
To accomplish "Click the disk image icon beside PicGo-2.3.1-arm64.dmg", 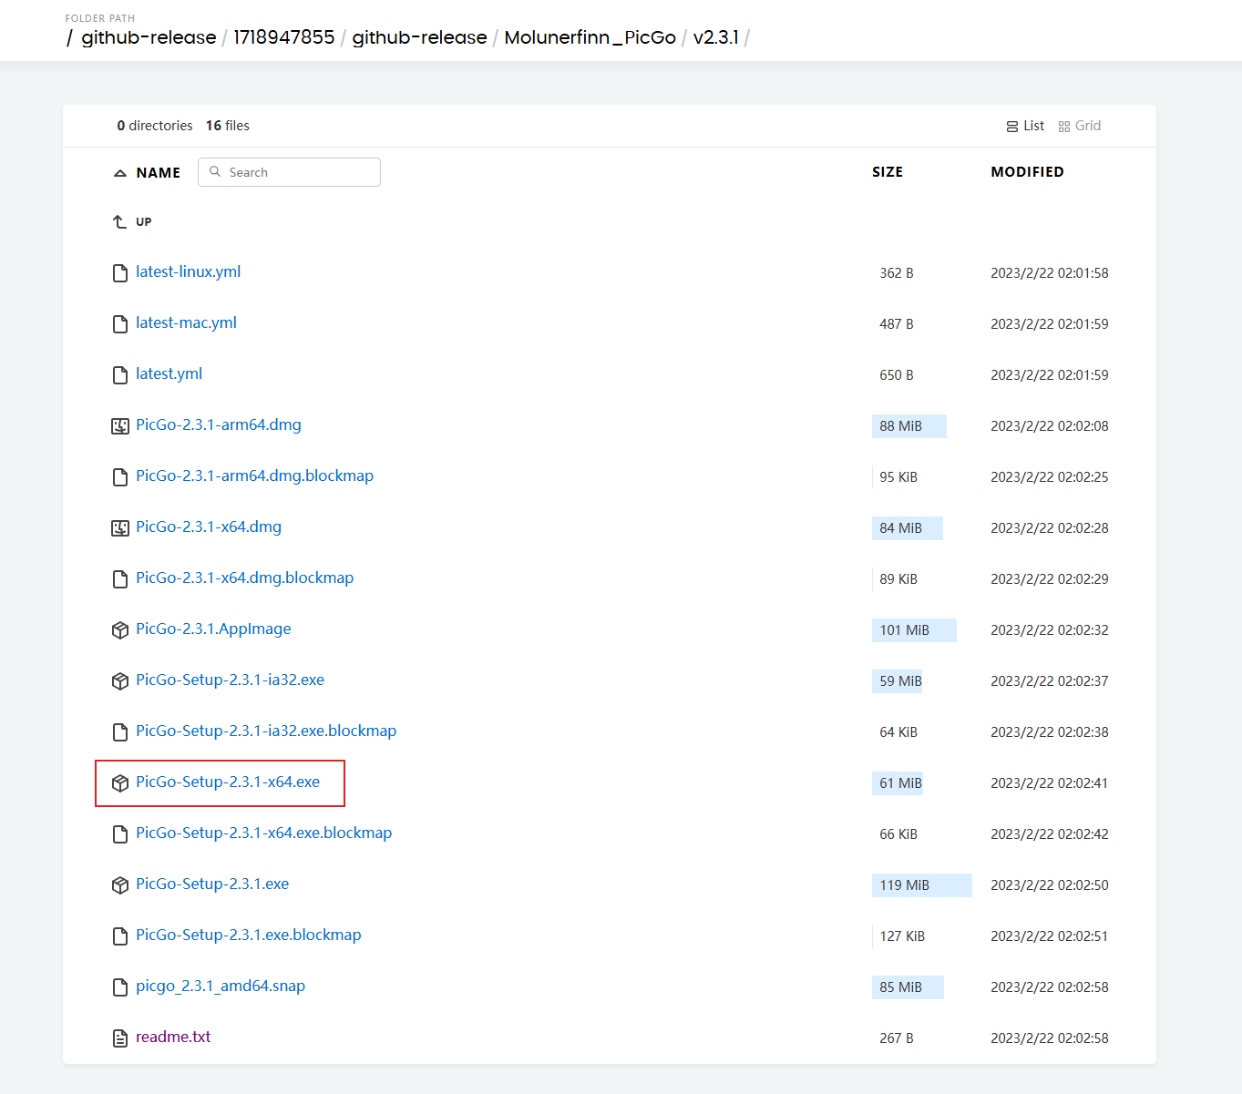I will (119, 425).
